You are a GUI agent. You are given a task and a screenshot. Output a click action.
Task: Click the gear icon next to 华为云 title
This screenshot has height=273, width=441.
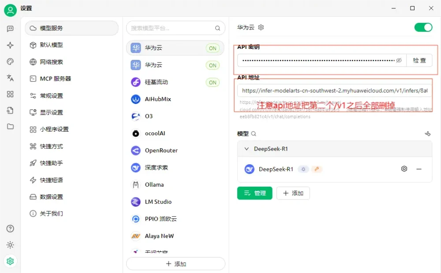261,27
